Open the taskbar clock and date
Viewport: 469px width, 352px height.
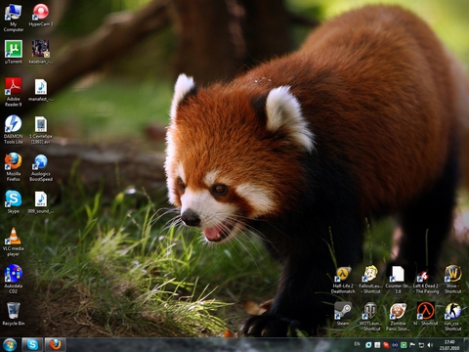[x=449, y=345]
